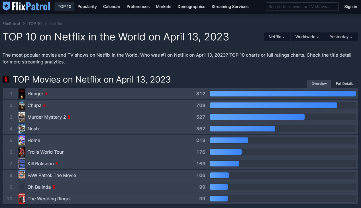
Task: Select the TOP 10 menu item
Action: coord(64,7)
